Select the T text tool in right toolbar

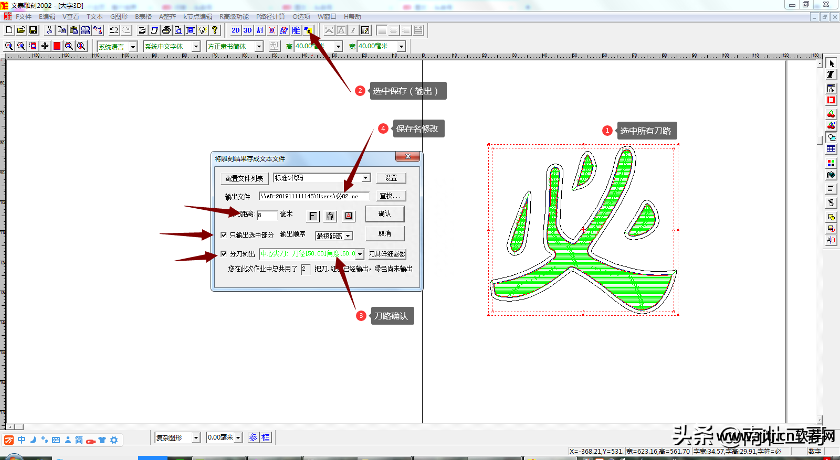pyautogui.click(x=831, y=75)
